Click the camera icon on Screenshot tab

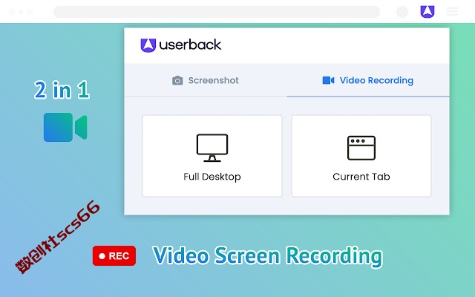point(177,81)
